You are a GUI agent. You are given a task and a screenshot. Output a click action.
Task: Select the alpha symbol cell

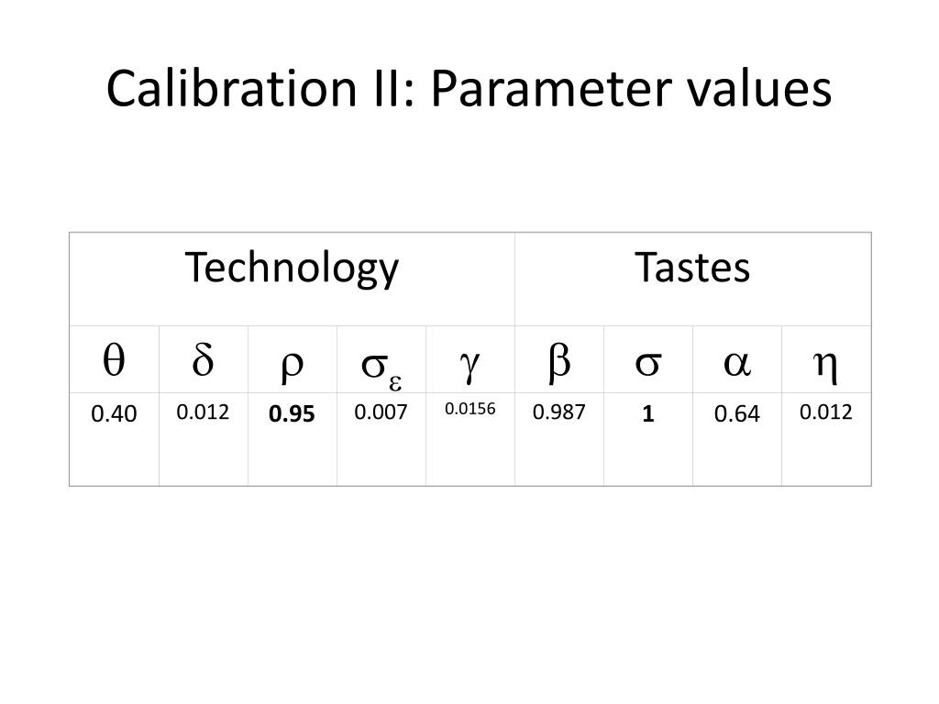click(x=736, y=362)
